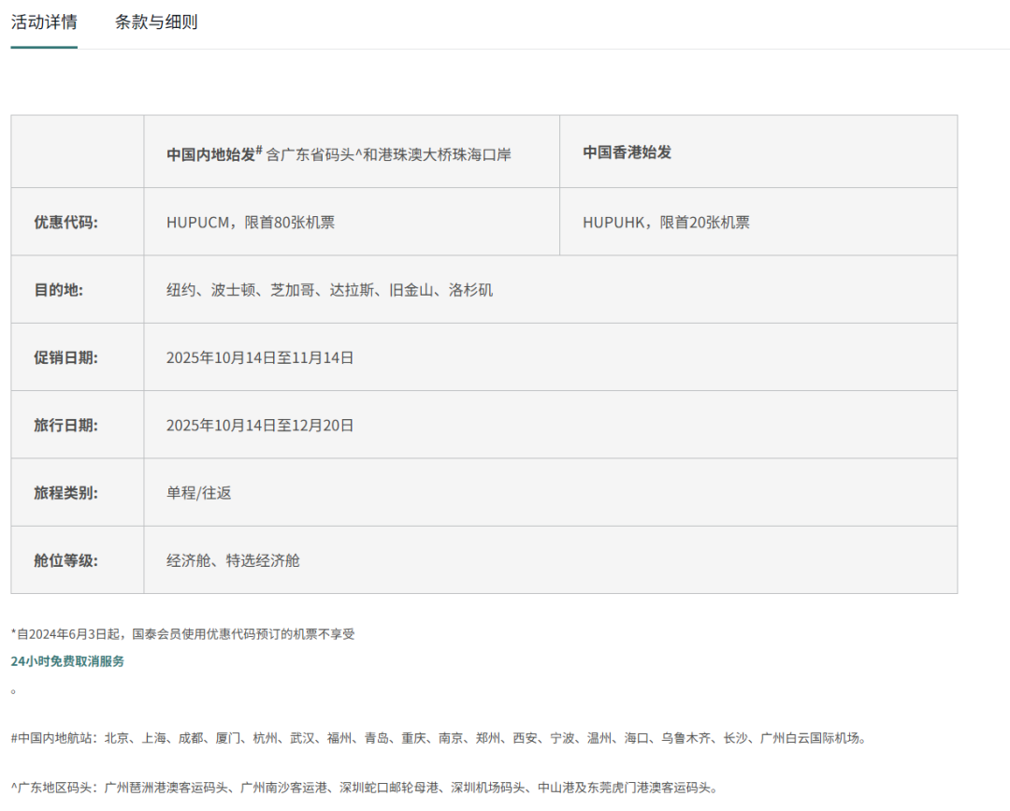Click the 中国香港始发 column header
This screenshot has width=1010, height=811.
(x=628, y=152)
